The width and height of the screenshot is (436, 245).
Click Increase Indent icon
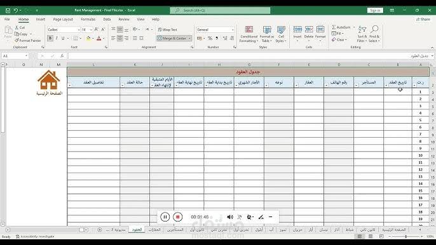click(x=142, y=38)
